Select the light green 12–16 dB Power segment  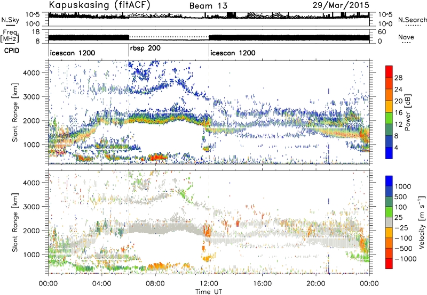[x=389, y=118]
